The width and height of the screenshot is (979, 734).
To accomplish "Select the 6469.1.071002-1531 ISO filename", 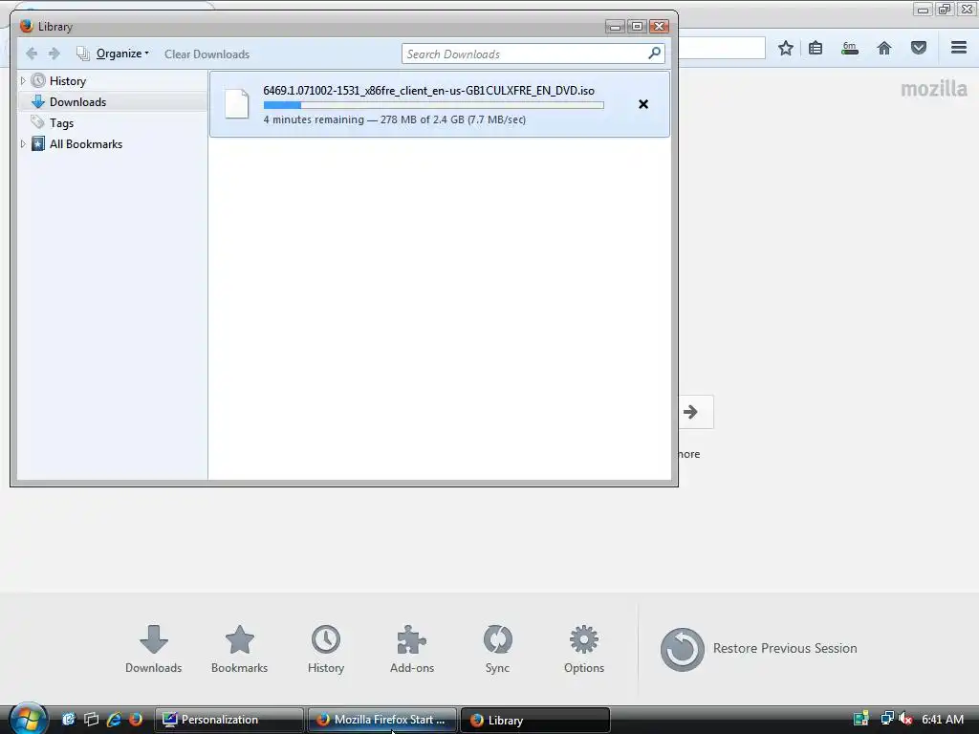I will pos(428,91).
